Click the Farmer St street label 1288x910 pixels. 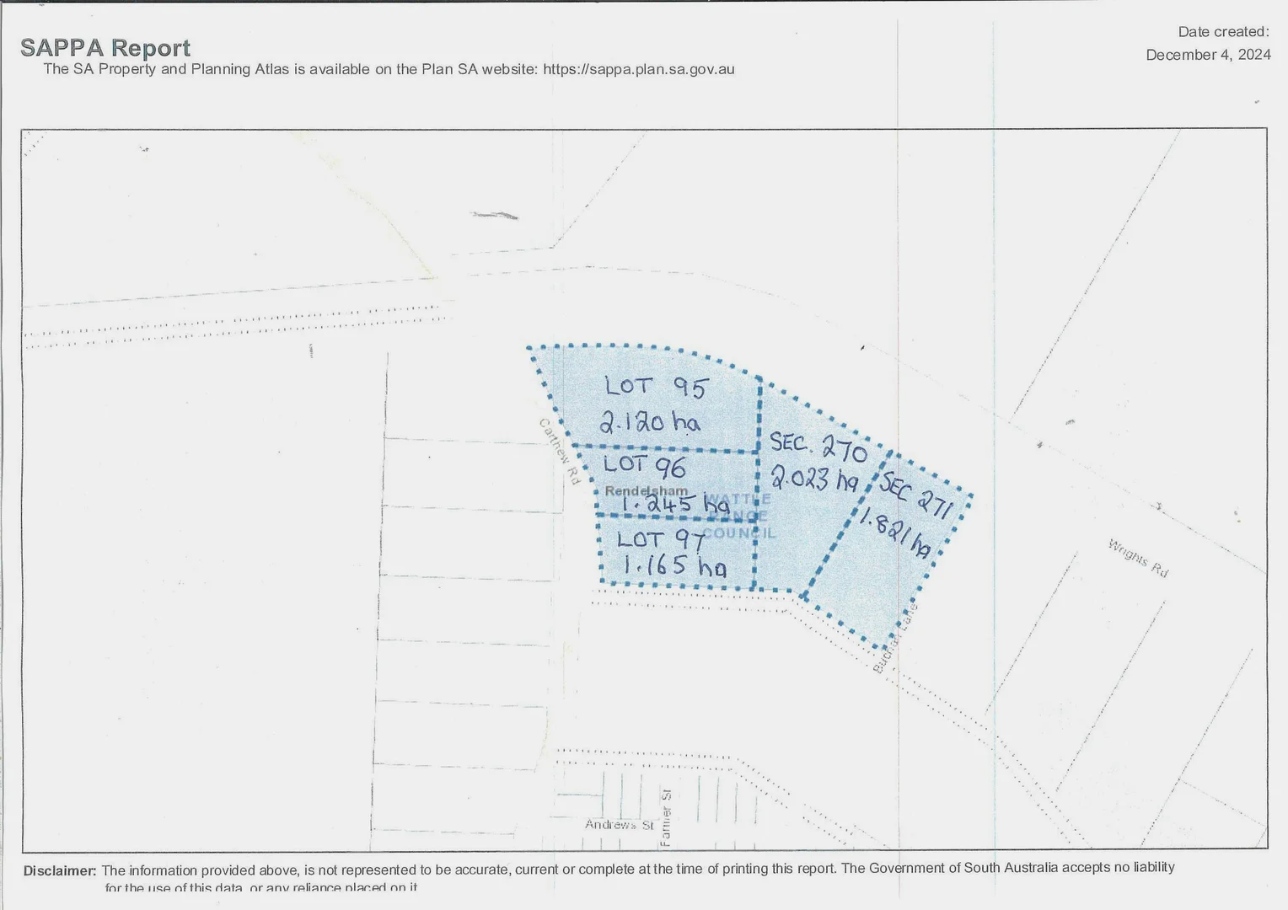tap(666, 817)
